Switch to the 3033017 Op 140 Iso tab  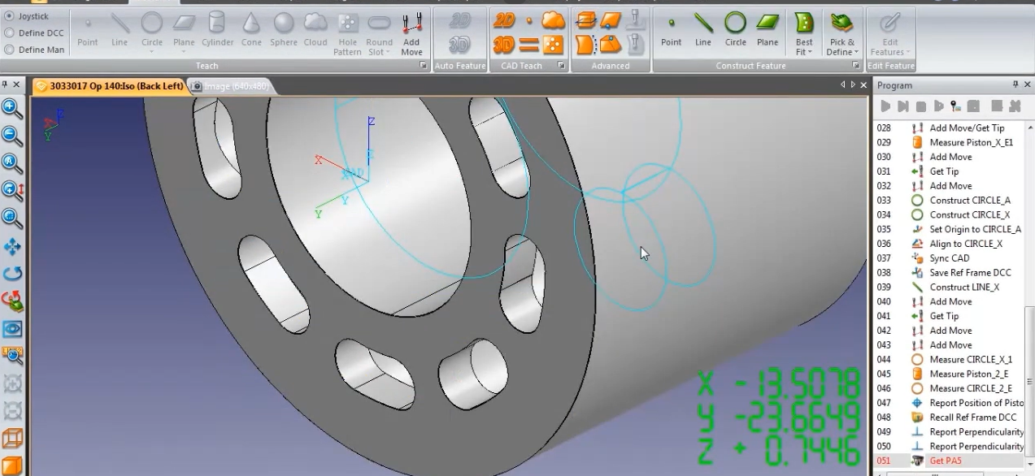(x=109, y=86)
